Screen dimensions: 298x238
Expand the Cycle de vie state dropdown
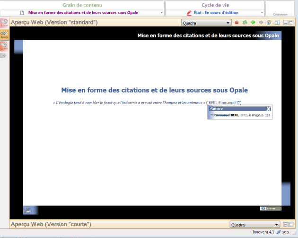tap(262, 13)
